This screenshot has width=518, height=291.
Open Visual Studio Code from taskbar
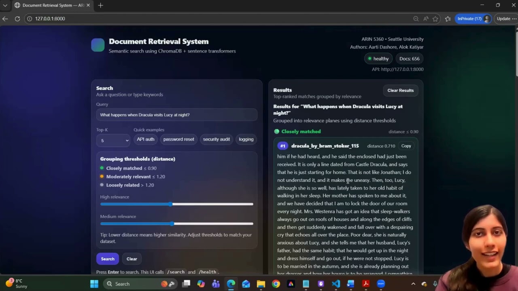(336, 284)
